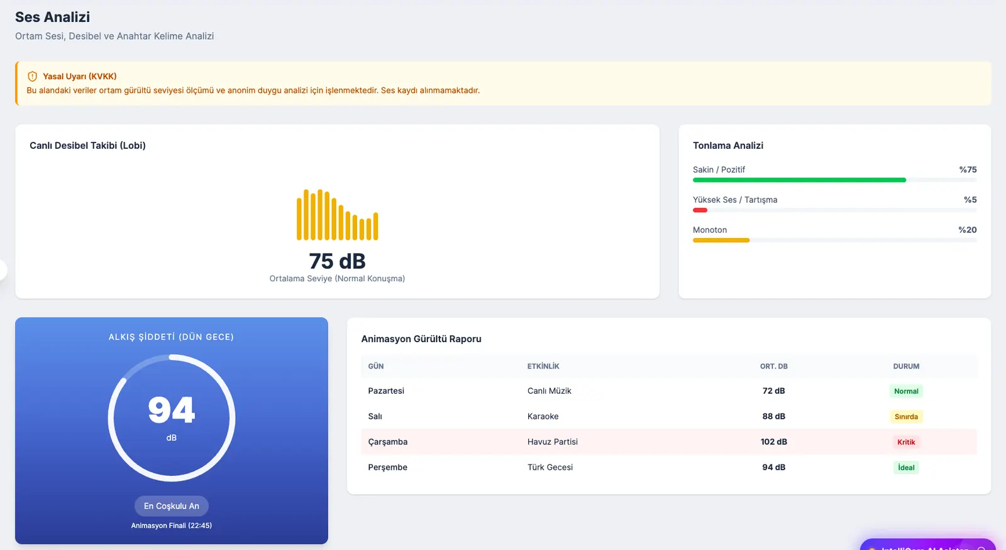Click the 102 dB value
This screenshot has height=550, width=1006.
click(x=774, y=442)
